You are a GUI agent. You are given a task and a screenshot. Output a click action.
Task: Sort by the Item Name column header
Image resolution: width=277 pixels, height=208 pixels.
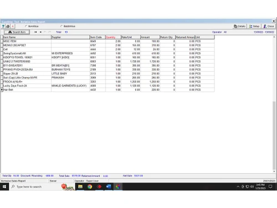[x=27, y=37]
